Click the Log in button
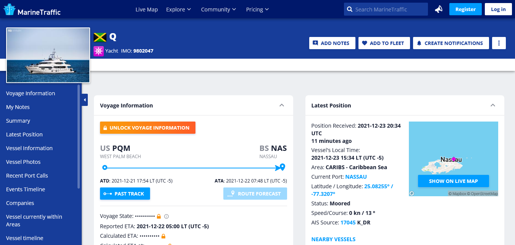 coord(498,9)
